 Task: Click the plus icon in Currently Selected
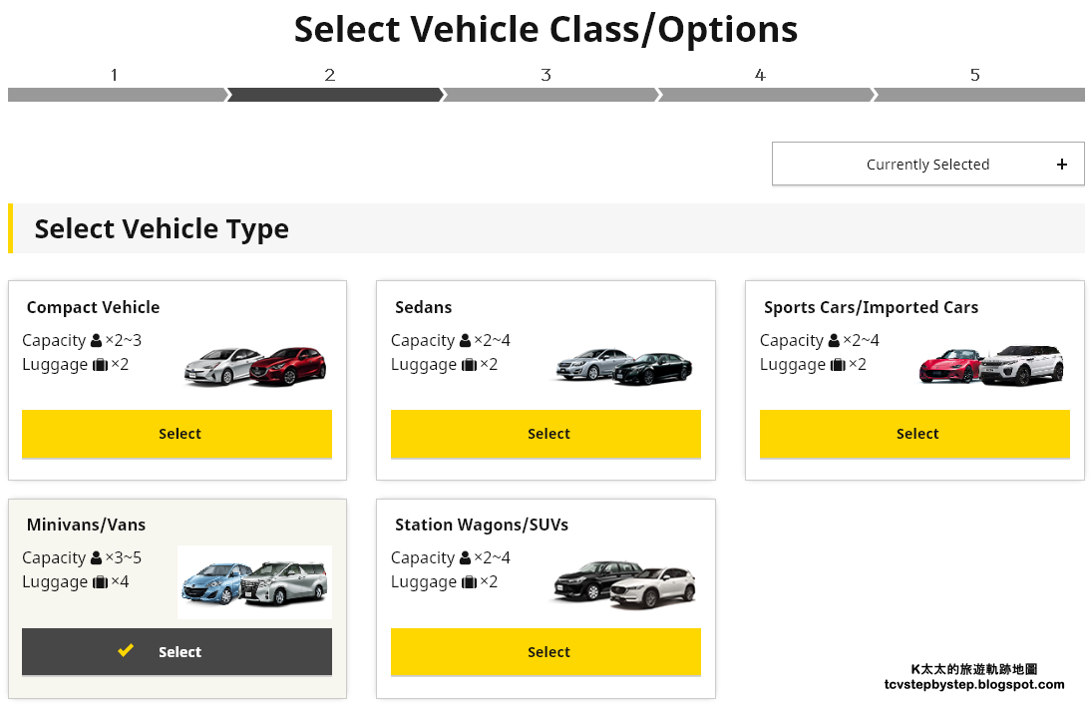(1062, 165)
